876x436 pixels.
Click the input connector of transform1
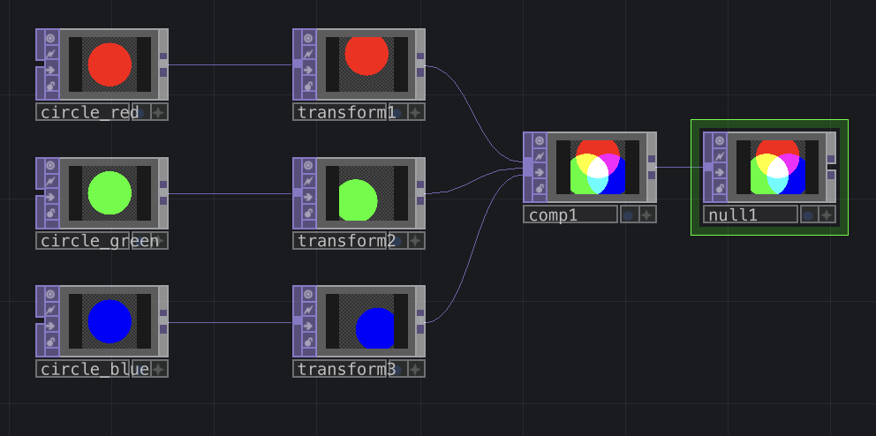(x=298, y=64)
